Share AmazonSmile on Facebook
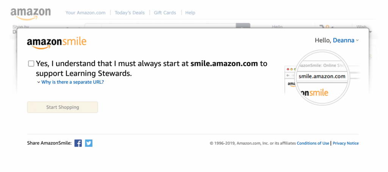The width and height of the screenshot is (388, 172). (78, 143)
